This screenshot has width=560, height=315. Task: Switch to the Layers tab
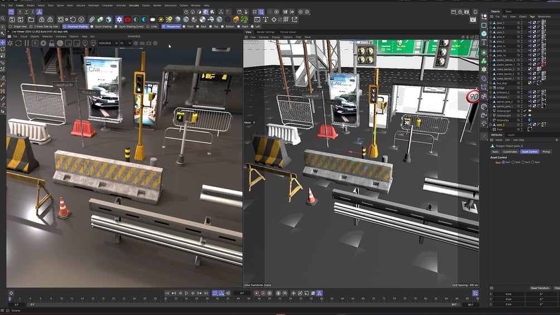(511, 135)
